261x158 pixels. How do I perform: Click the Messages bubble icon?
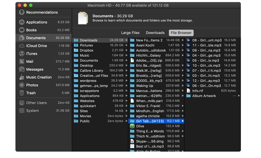pos(22,69)
